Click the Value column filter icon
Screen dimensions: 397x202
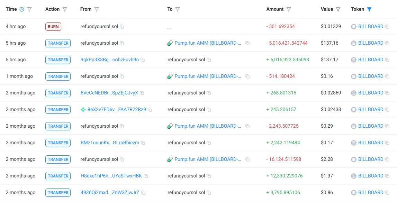click(338, 9)
